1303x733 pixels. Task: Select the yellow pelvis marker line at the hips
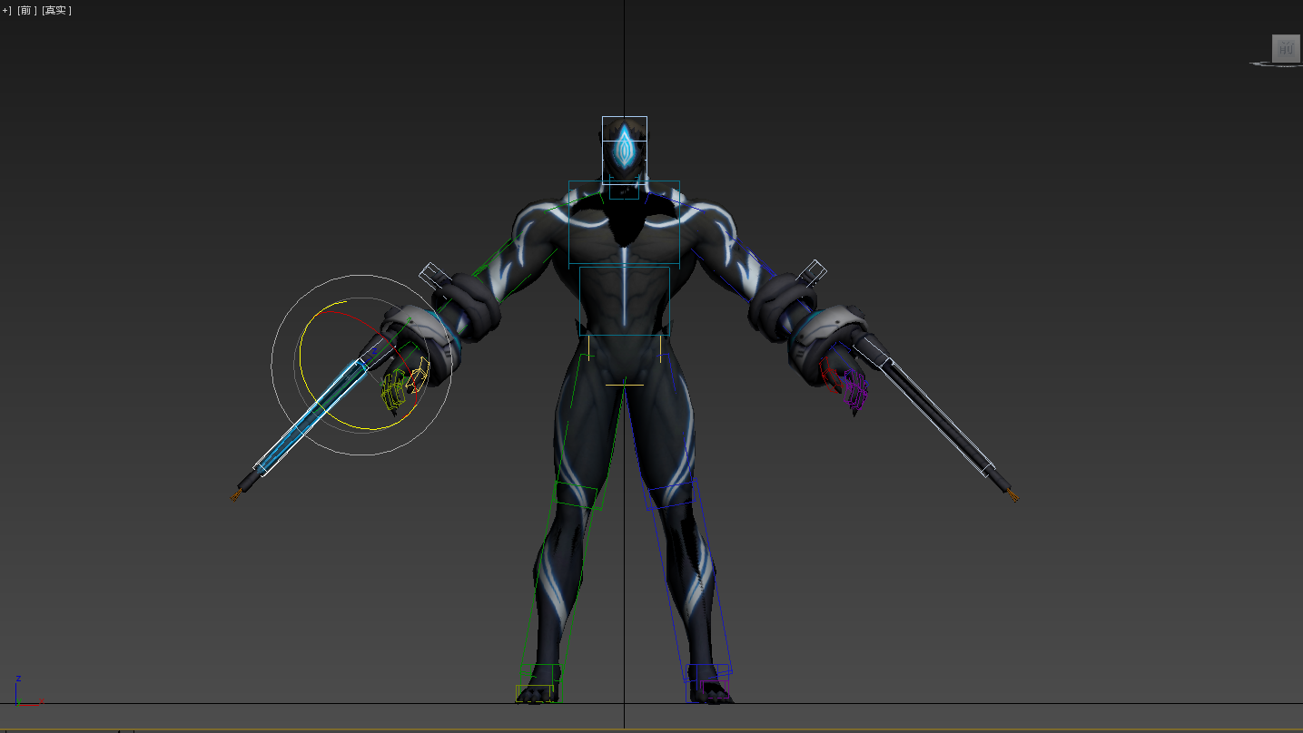[x=624, y=386]
